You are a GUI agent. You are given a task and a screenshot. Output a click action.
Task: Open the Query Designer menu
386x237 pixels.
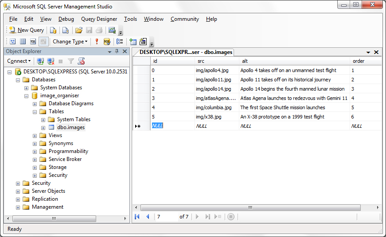pyautogui.click(x=99, y=19)
